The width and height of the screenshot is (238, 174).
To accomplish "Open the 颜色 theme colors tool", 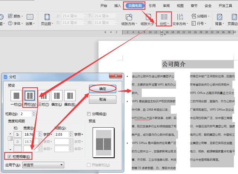I will pyautogui.click(x=15, y=16).
